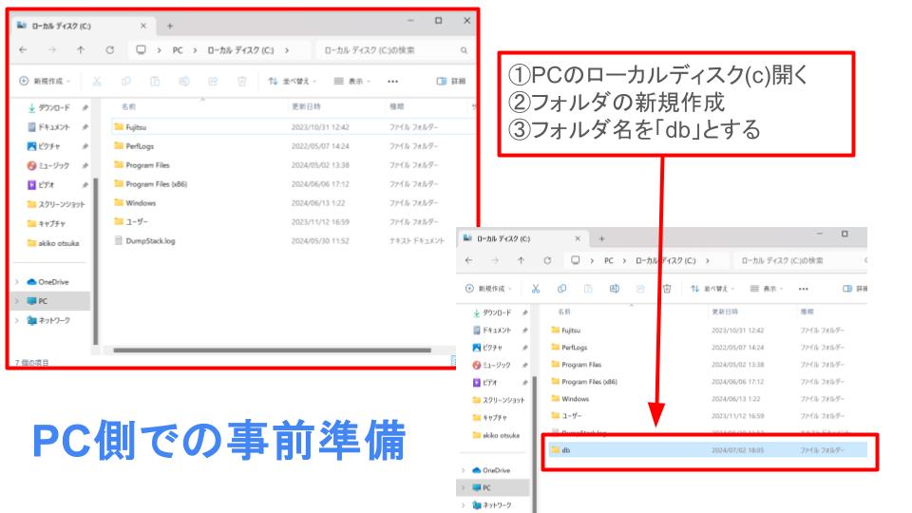This screenshot has width=912, height=513.
Task: Open 表示 view dropdown in back window
Action: coord(351,82)
